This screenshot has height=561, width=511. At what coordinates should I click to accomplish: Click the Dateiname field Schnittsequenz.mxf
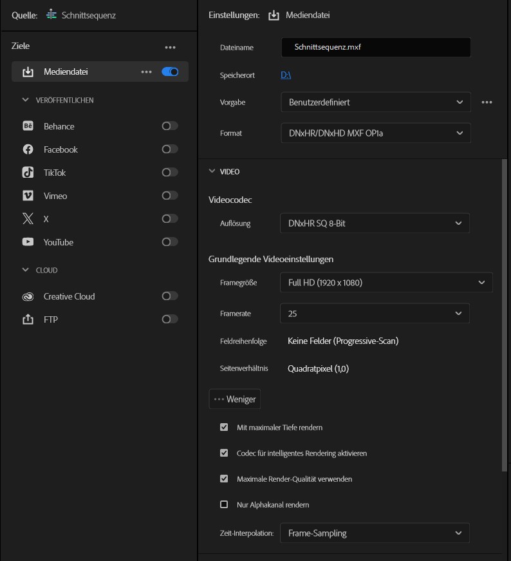(375, 47)
